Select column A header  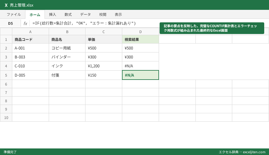pos(30,32)
